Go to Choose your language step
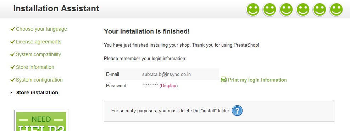 coord(41,29)
